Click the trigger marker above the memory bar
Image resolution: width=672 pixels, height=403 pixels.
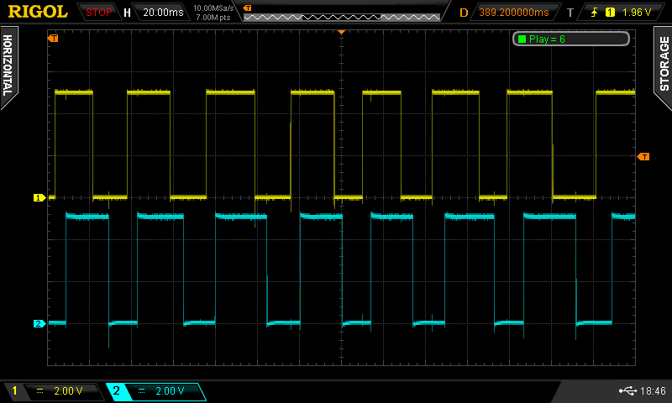coord(247,8)
